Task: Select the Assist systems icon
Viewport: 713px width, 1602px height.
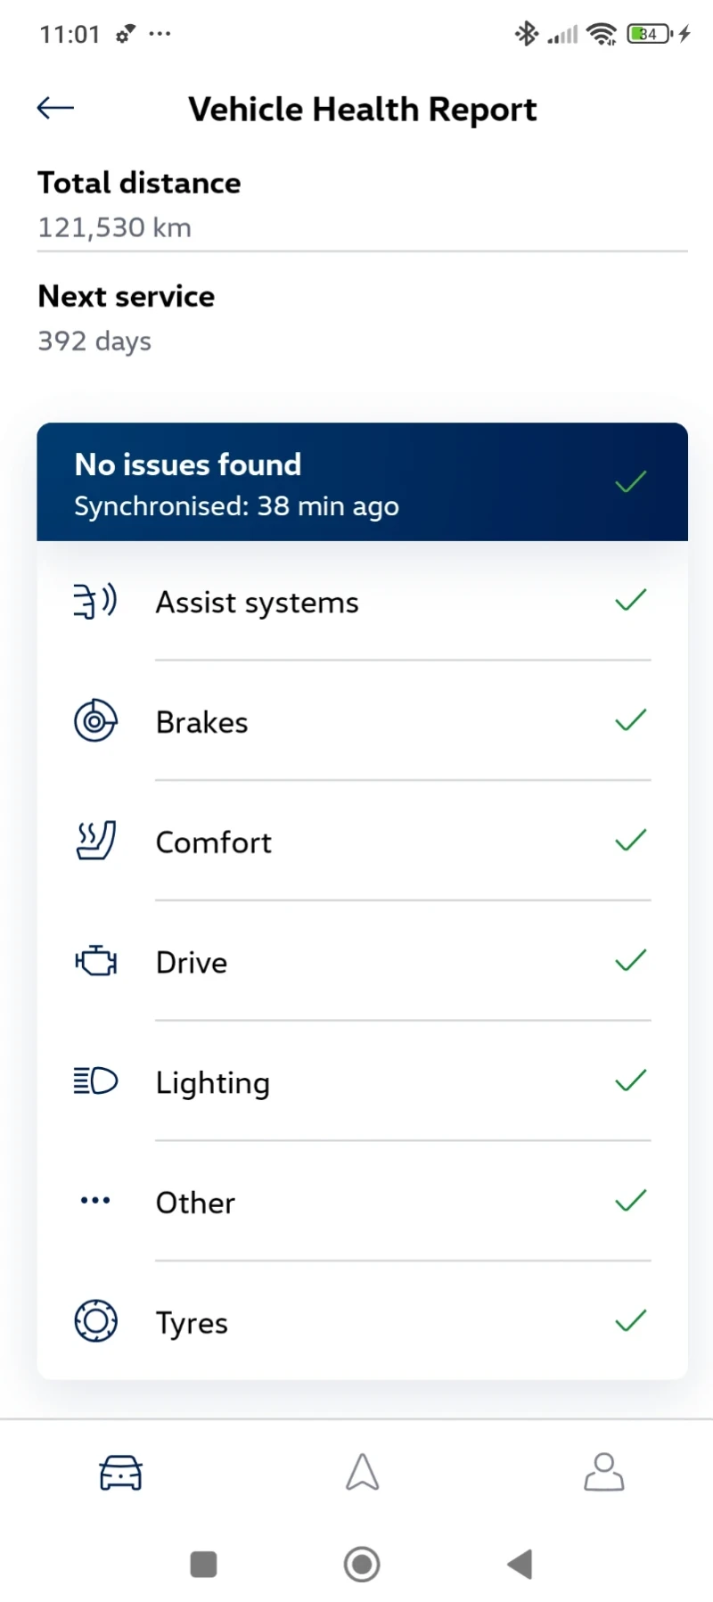Action: [x=94, y=602]
